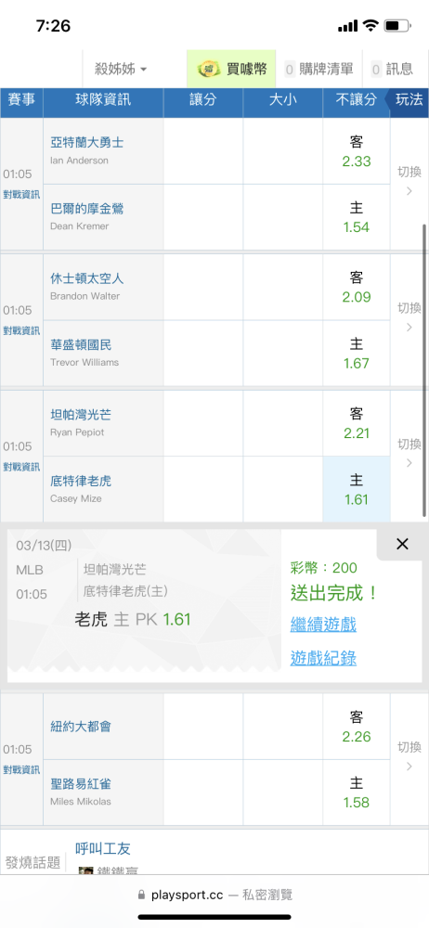Open 訊息 messages

point(393,70)
